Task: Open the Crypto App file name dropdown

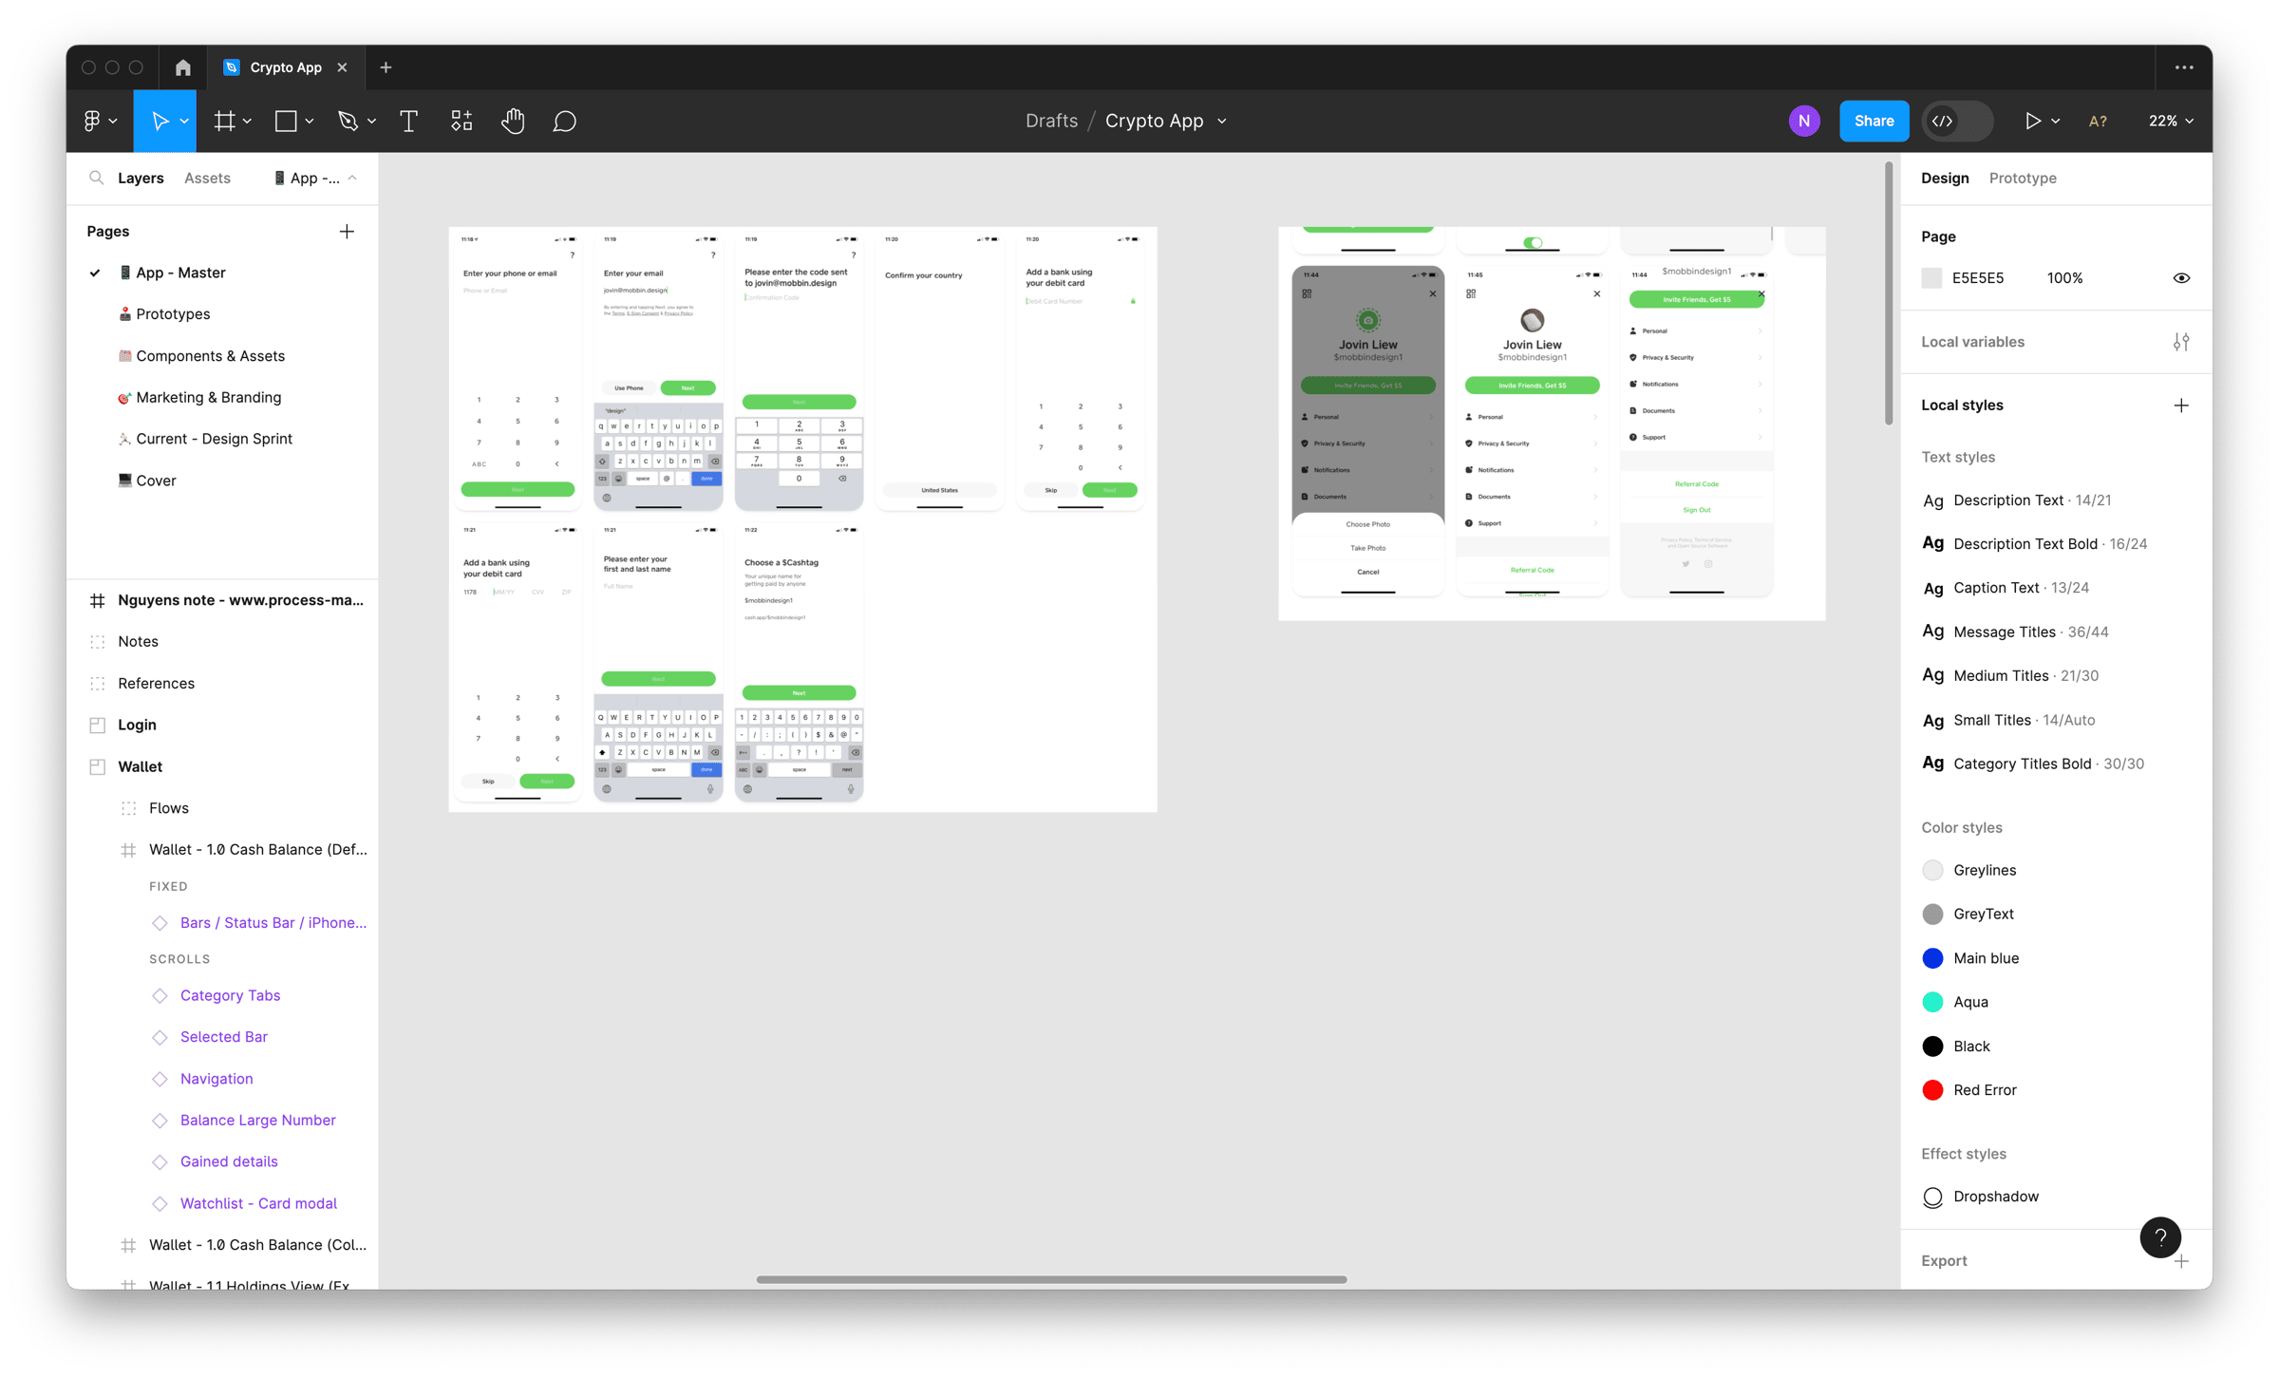Action: click(x=1222, y=122)
